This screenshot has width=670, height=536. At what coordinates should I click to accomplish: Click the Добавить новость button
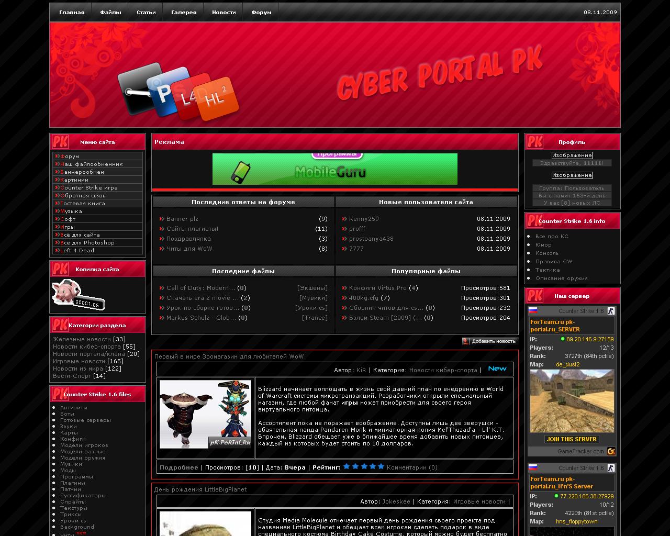pos(490,341)
